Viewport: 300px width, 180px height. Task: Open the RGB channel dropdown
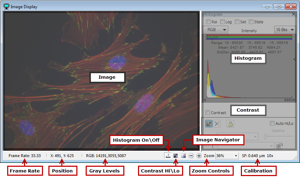tap(215, 30)
